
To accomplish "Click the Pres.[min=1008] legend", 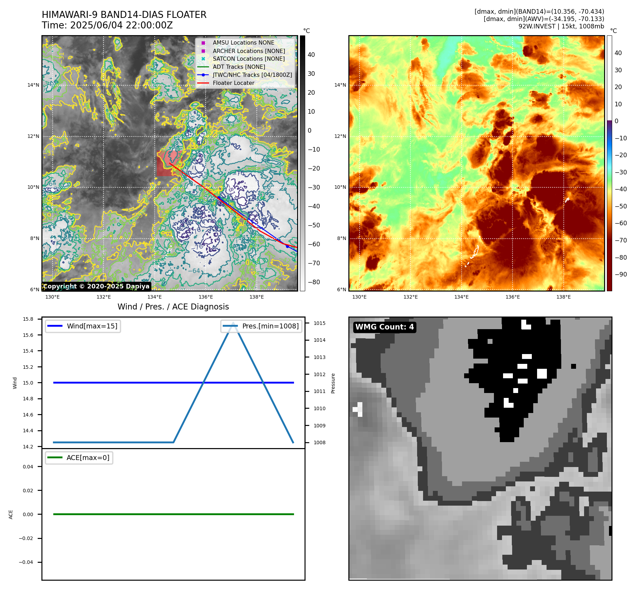I will 261,326.
